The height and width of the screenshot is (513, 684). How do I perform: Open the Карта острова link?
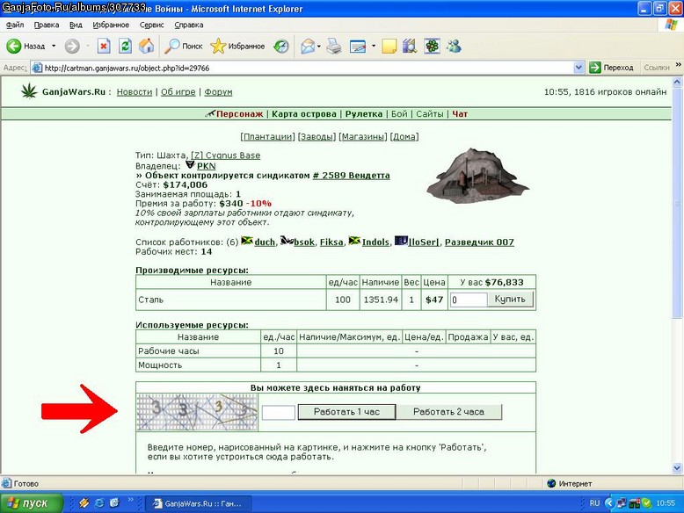[304, 114]
